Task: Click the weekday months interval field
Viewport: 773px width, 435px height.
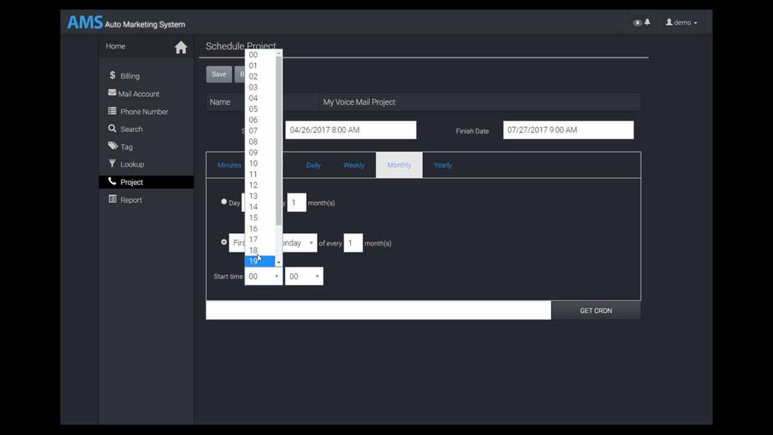Action: 353,243
